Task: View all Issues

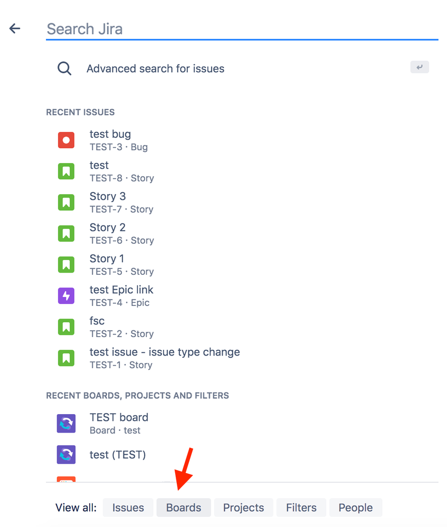Action: (x=128, y=507)
